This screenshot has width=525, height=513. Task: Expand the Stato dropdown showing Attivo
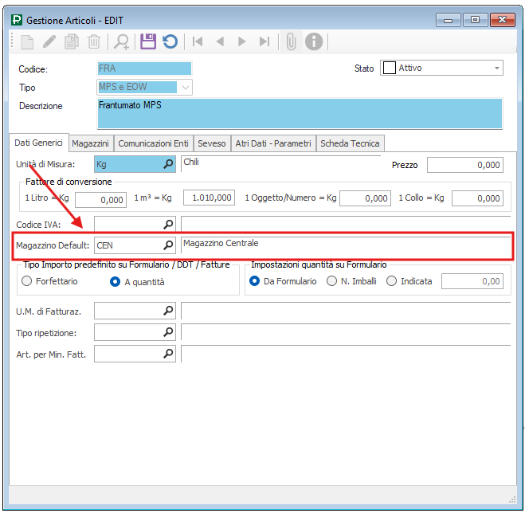coord(497,69)
